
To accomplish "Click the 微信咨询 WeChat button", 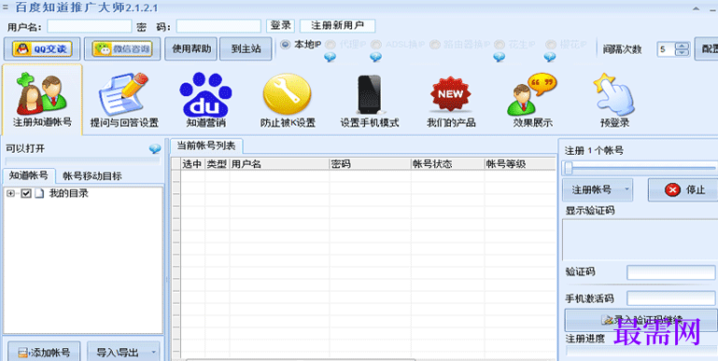I will [x=122, y=49].
